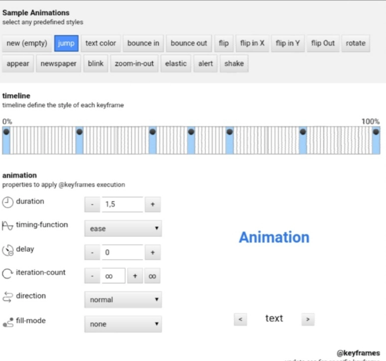Select the newspaper animation preset
This screenshot has height=361, width=386.
[58, 64]
